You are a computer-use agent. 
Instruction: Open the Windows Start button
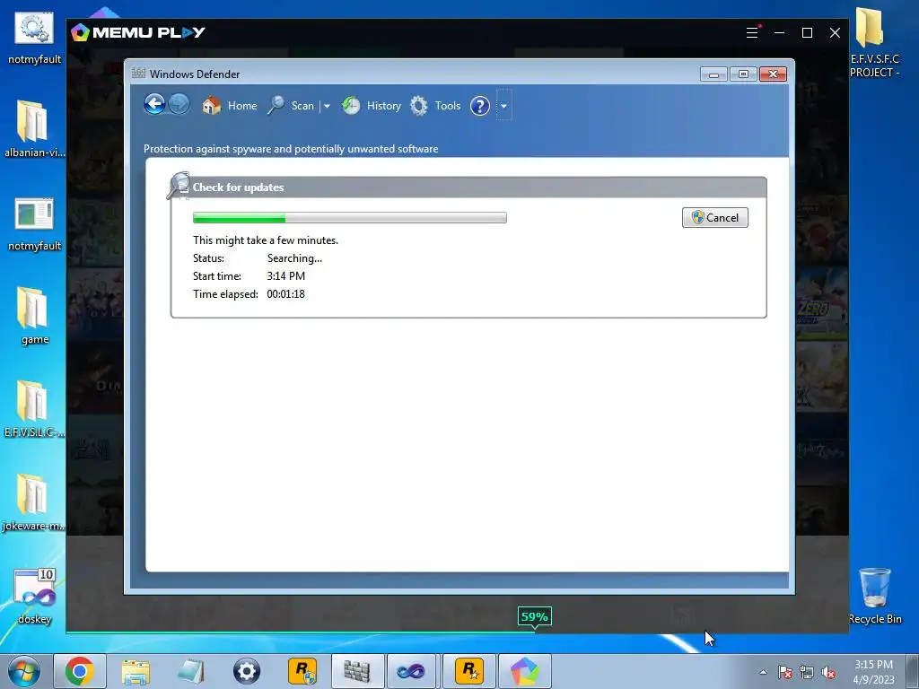point(24,671)
